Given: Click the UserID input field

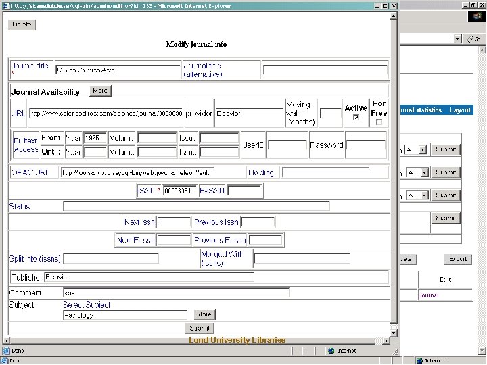Looking at the screenshot, I should pyautogui.click(x=287, y=145).
